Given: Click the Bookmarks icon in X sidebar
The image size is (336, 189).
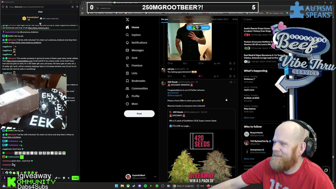Looking at the screenshot, I should tap(127, 81).
